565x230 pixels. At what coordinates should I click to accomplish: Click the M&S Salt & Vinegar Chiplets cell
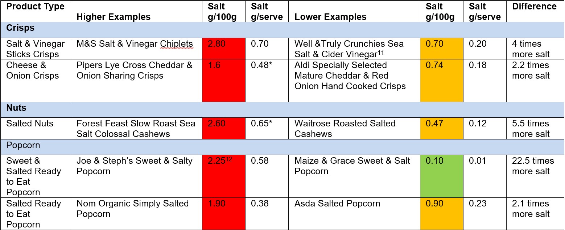point(136,49)
